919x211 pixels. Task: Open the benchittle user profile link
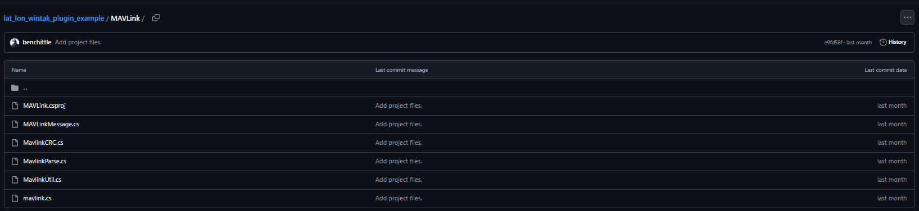(37, 42)
